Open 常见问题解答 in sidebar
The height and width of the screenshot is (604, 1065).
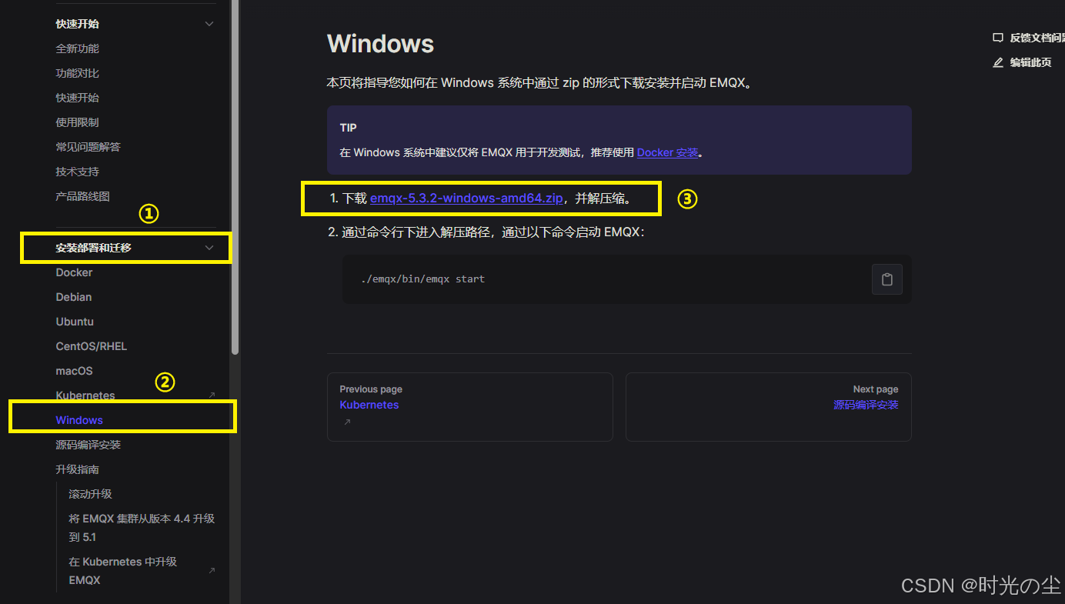(88, 147)
